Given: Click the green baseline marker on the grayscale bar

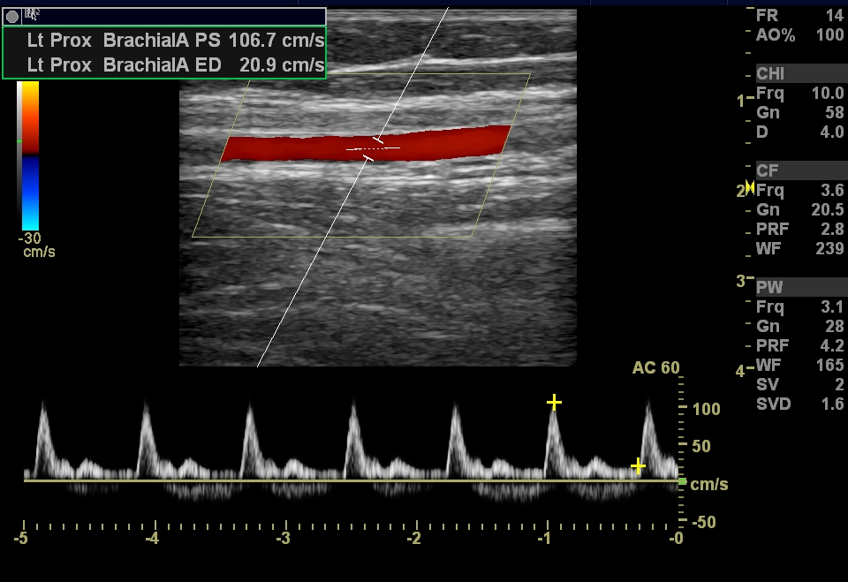Looking at the screenshot, I should [x=19, y=141].
